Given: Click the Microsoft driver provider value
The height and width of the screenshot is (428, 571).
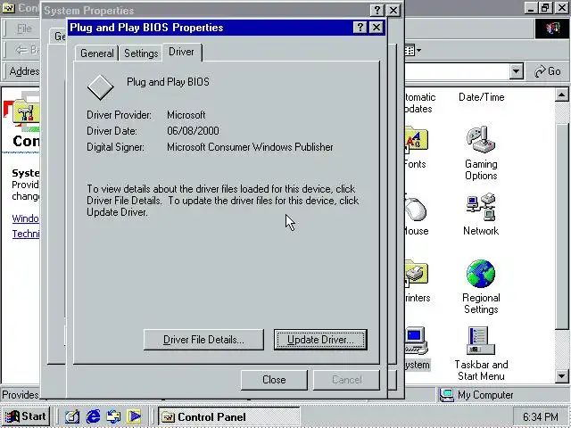Looking at the screenshot, I should 186,115.
